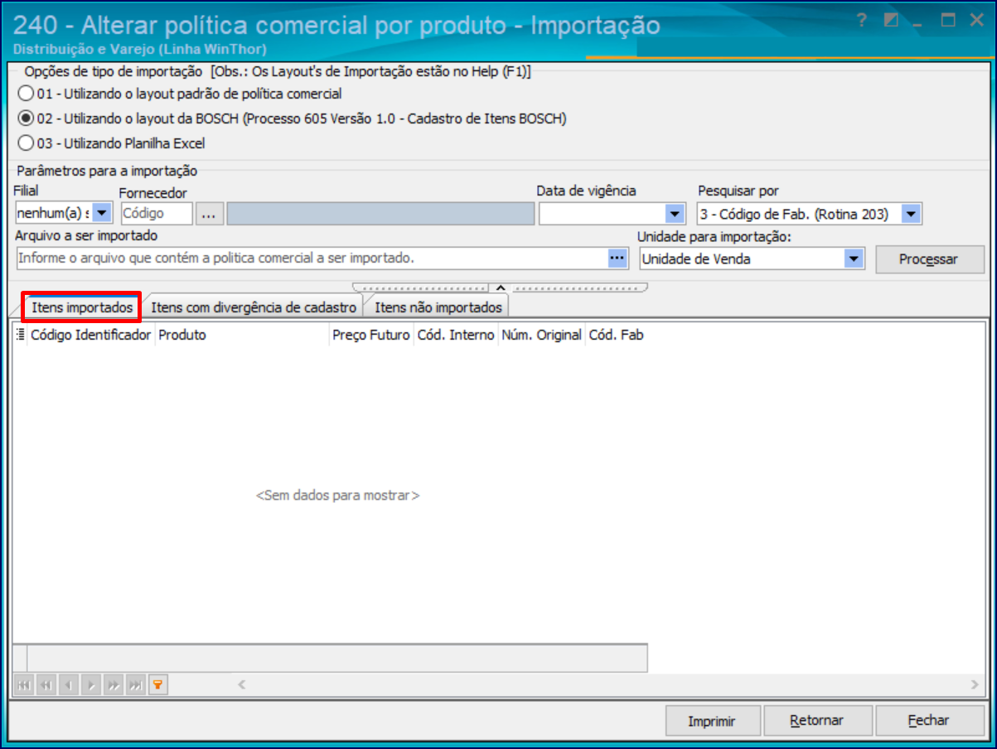The image size is (997, 749).
Task: Click the Retornar button
Action: coord(817,721)
